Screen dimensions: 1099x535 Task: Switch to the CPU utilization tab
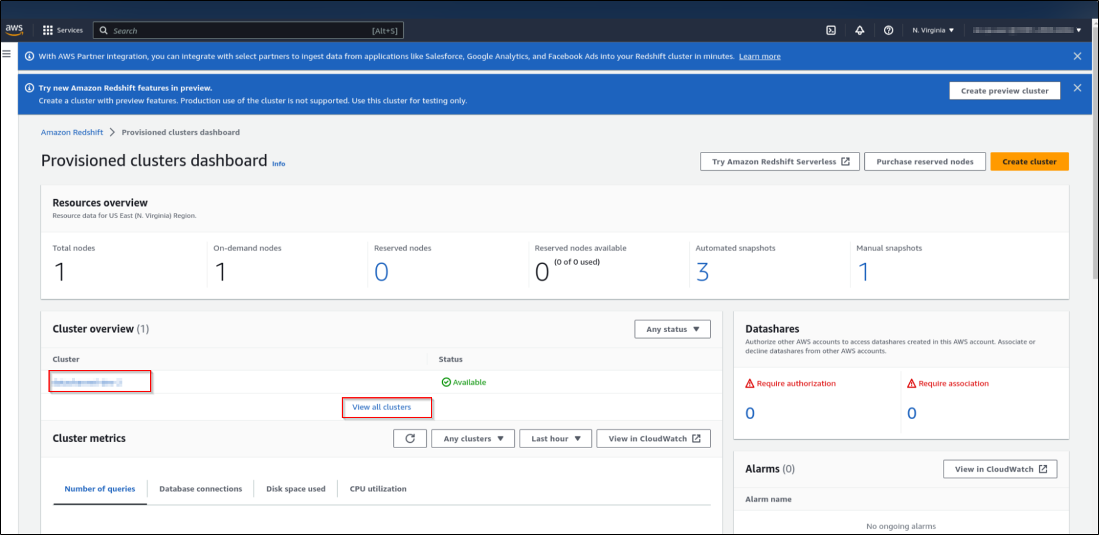tap(378, 489)
